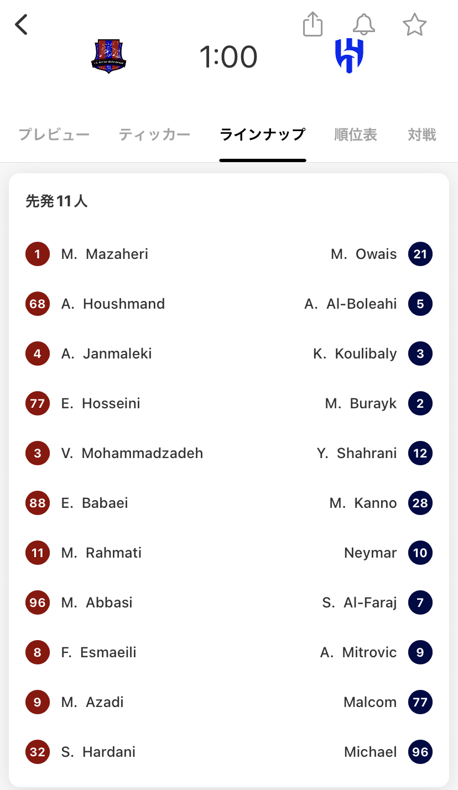Viewport: 458px width, 790px height.
Task: Select player S. Hardani
Action: click(98, 752)
